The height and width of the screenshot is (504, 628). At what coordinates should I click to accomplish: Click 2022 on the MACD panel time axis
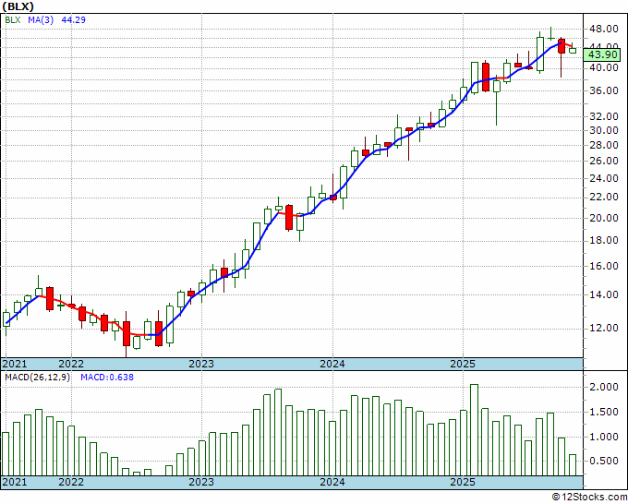point(71,482)
